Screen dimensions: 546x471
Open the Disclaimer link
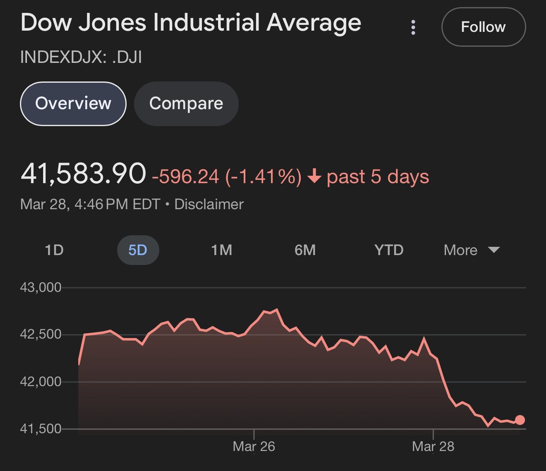pyautogui.click(x=209, y=204)
